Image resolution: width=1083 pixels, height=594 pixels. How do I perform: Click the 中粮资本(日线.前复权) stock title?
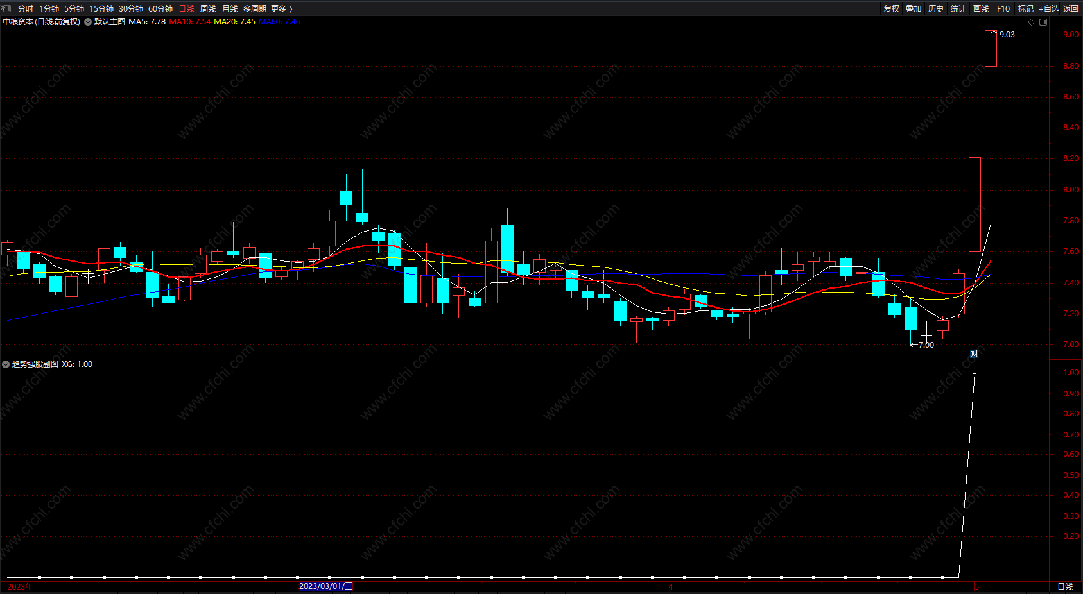(42, 22)
